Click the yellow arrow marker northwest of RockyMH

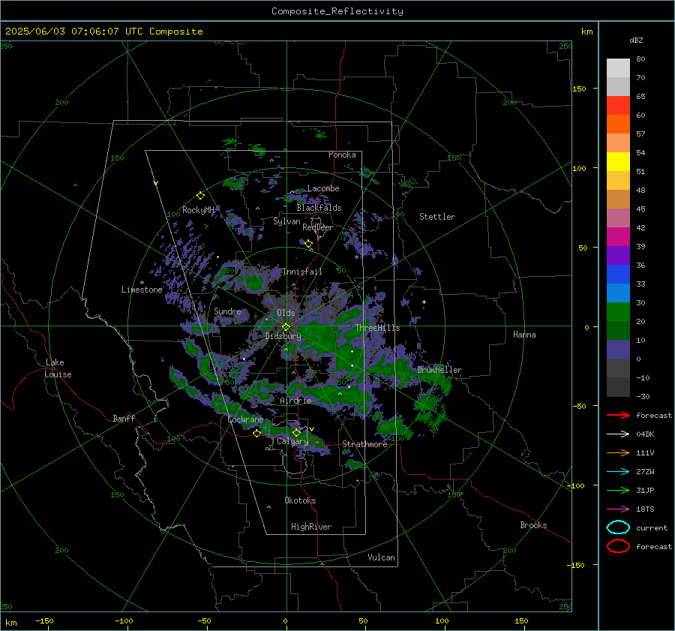(x=156, y=183)
